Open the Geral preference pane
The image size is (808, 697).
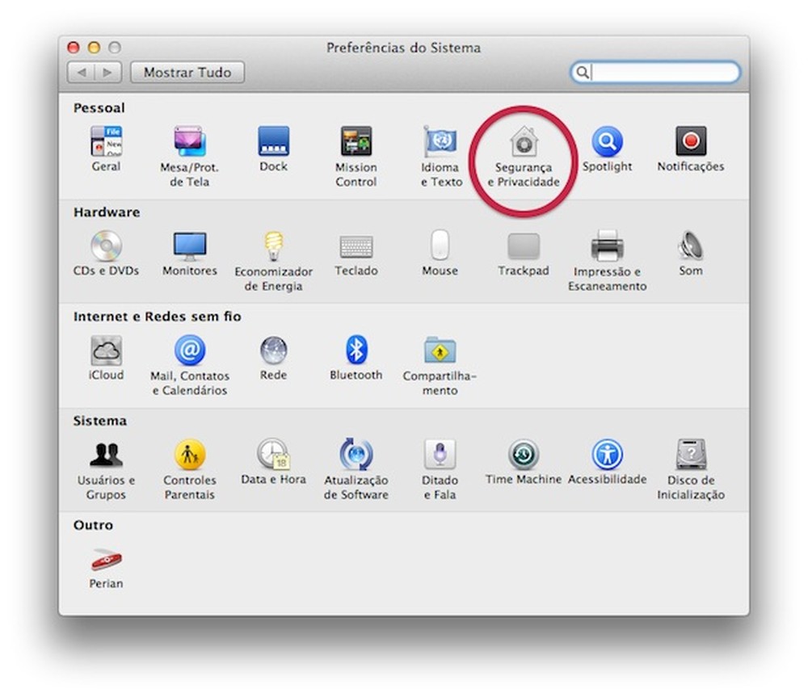click(x=105, y=142)
